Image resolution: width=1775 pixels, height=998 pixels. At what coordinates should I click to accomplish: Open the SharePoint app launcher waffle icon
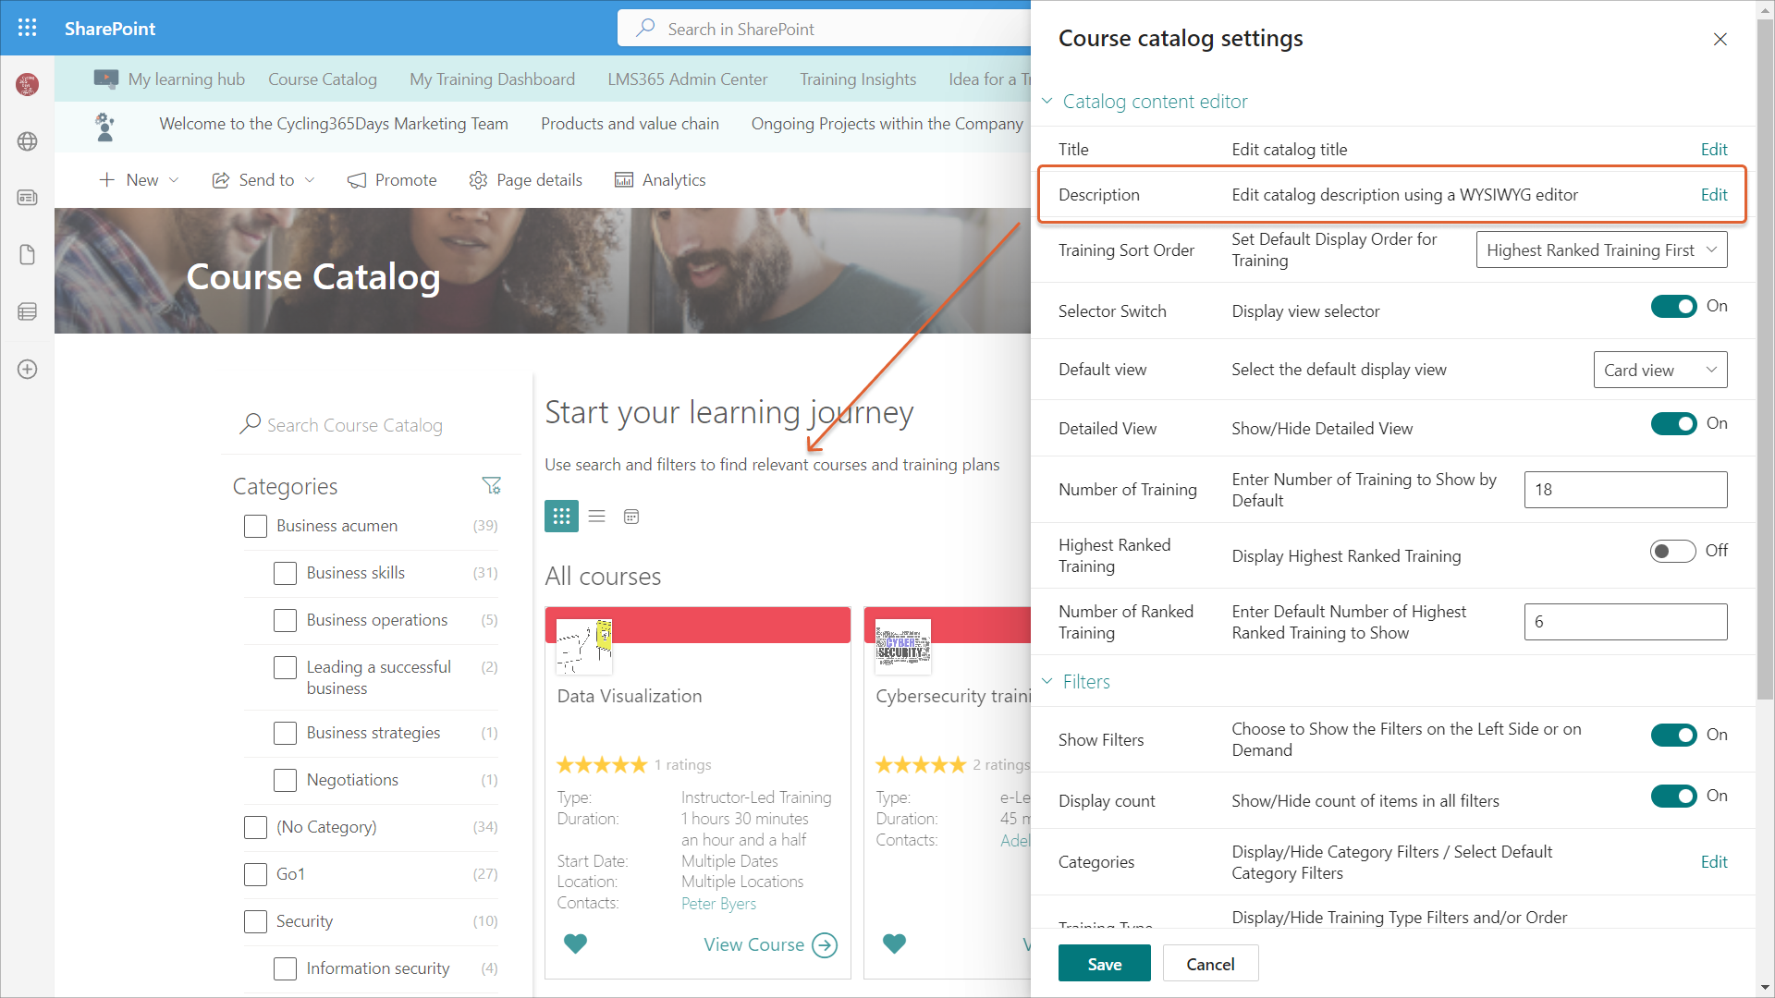click(x=28, y=28)
